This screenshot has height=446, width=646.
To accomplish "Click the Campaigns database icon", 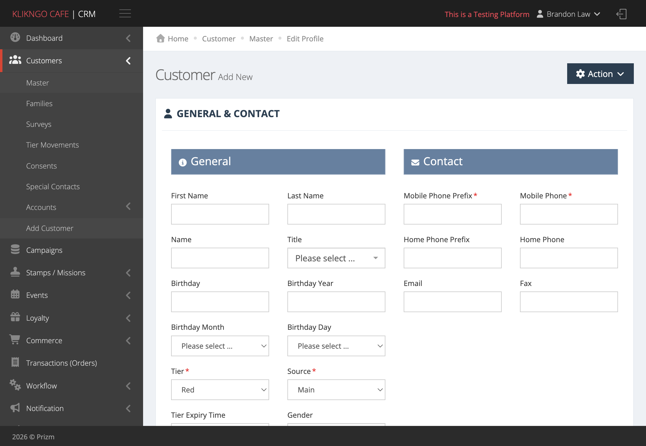I will pyautogui.click(x=15, y=249).
